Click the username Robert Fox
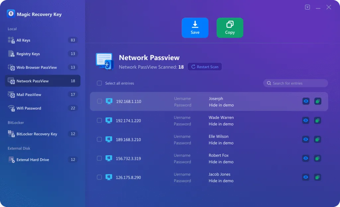This screenshot has width=340, height=207. 218,155
